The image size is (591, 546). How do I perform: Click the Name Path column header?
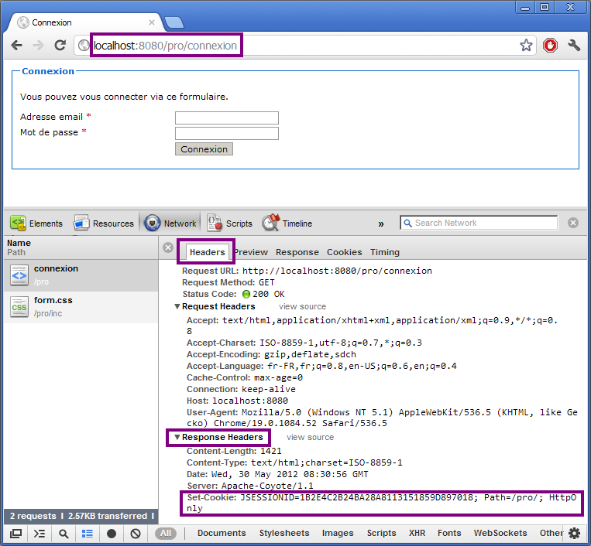click(81, 247)
